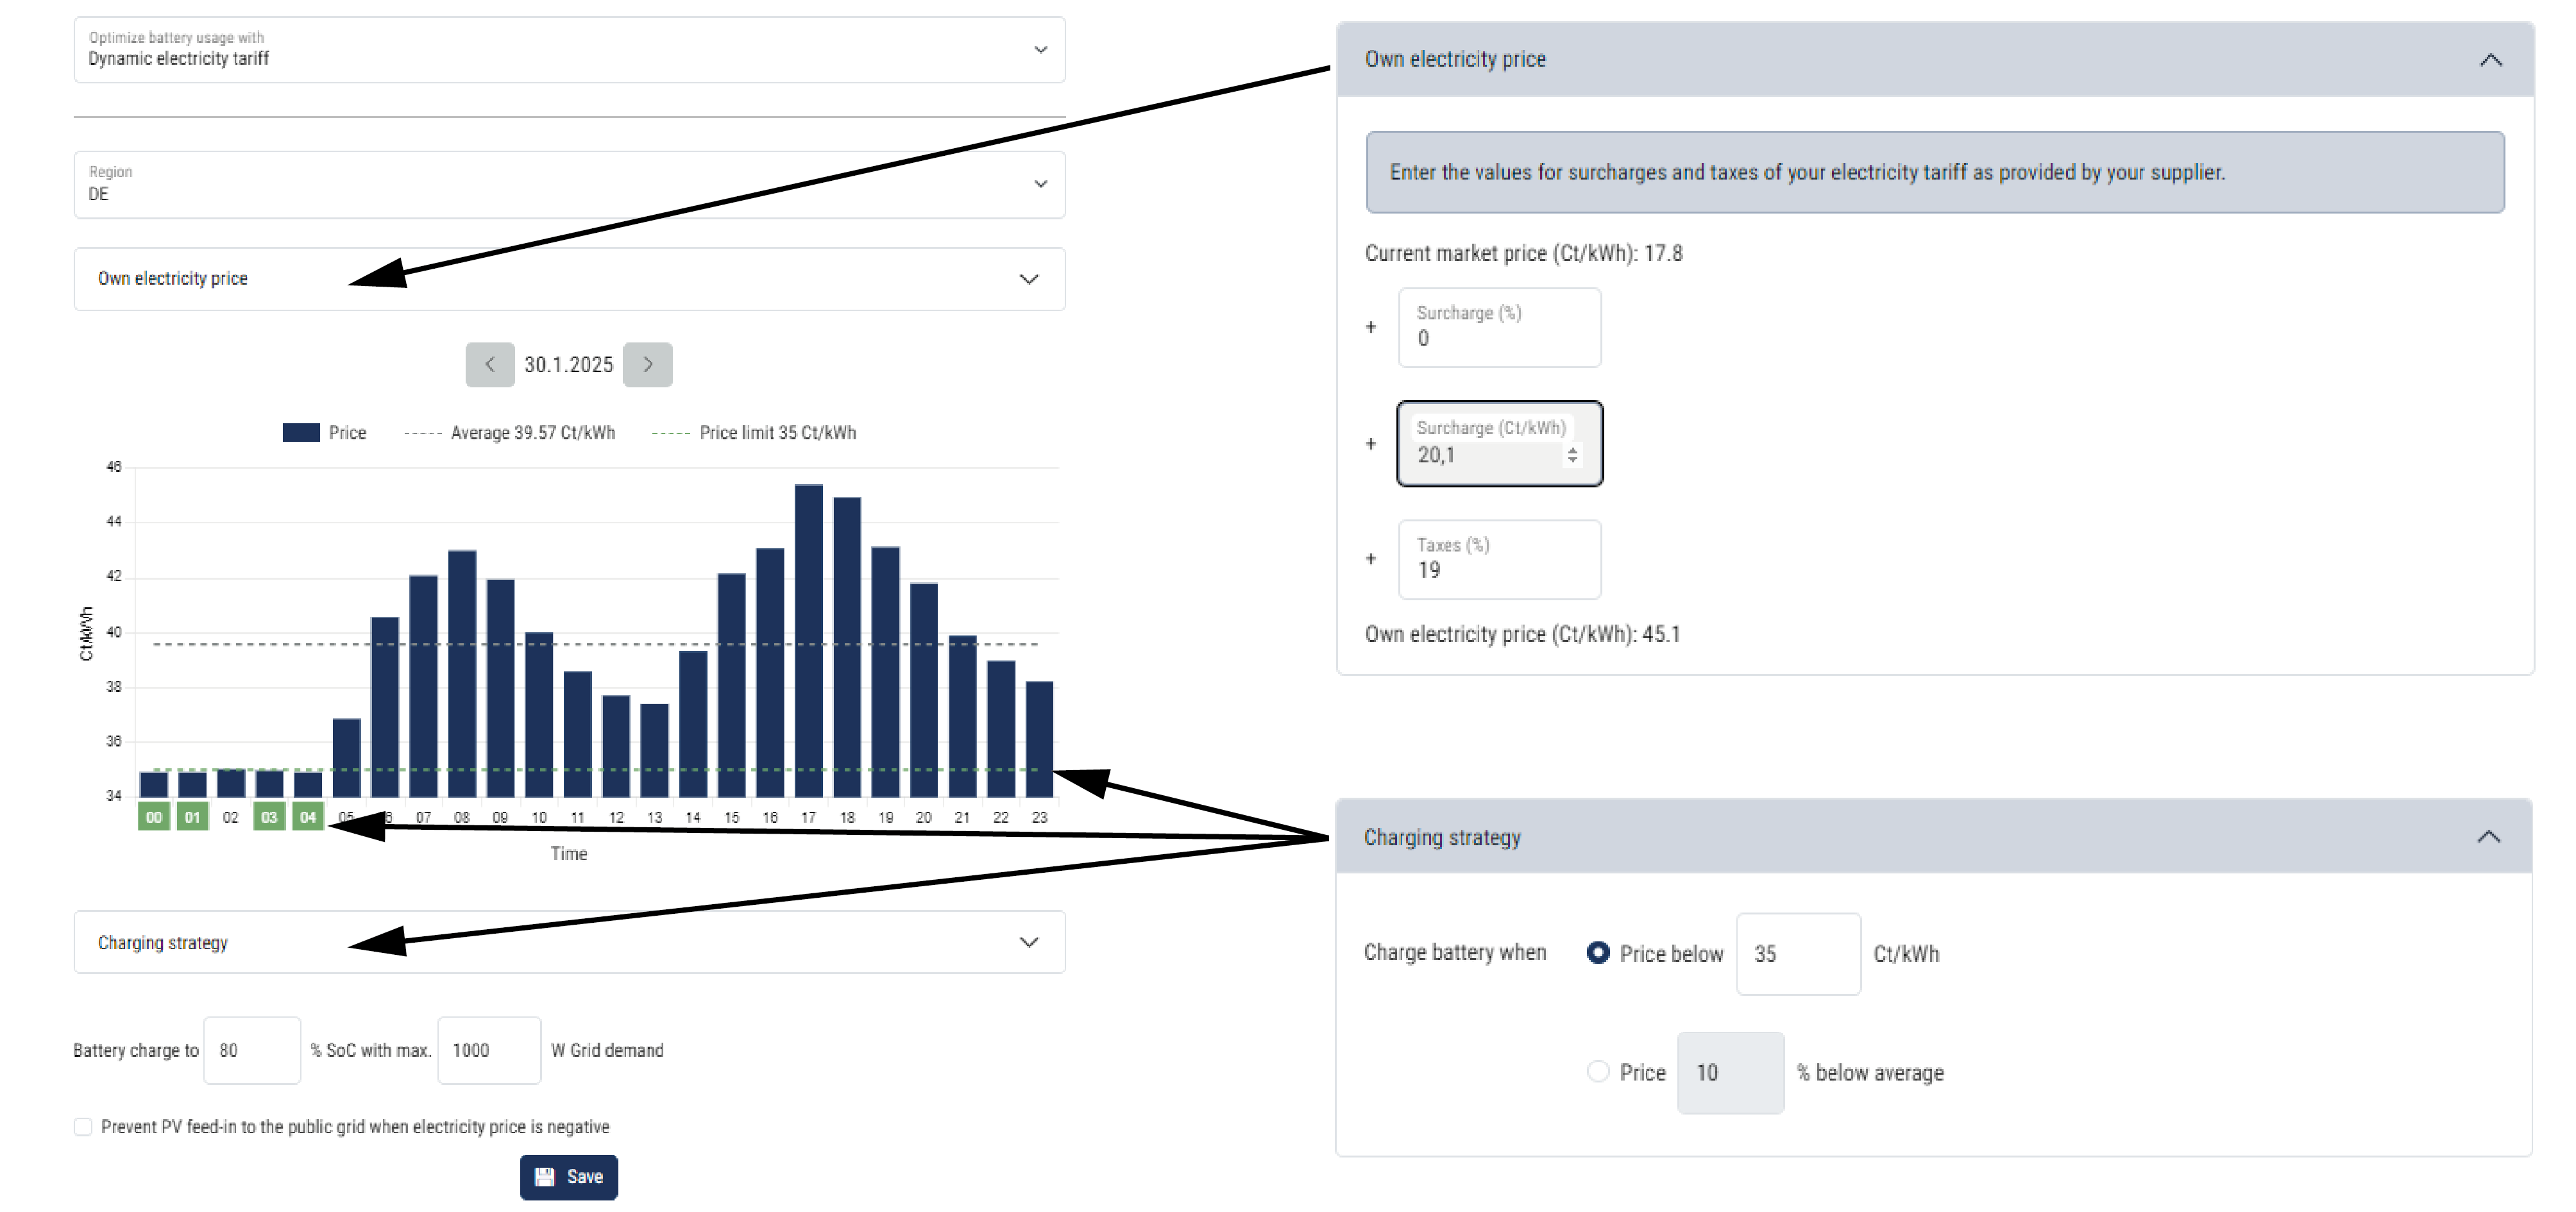This screenshot has width=2576, height=1212.
Task: Select the 'Price % below average' radio button
Action: click(1598, 1072)
